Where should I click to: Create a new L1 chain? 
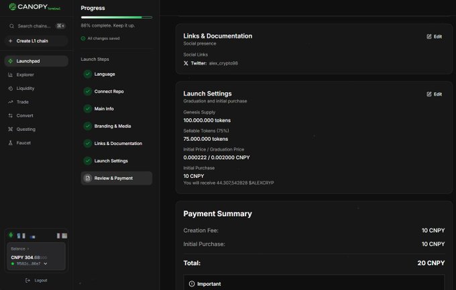[36, 41]
